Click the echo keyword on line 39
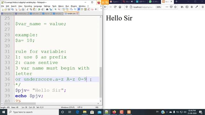205x115 pixels. (x=21, y=96)
